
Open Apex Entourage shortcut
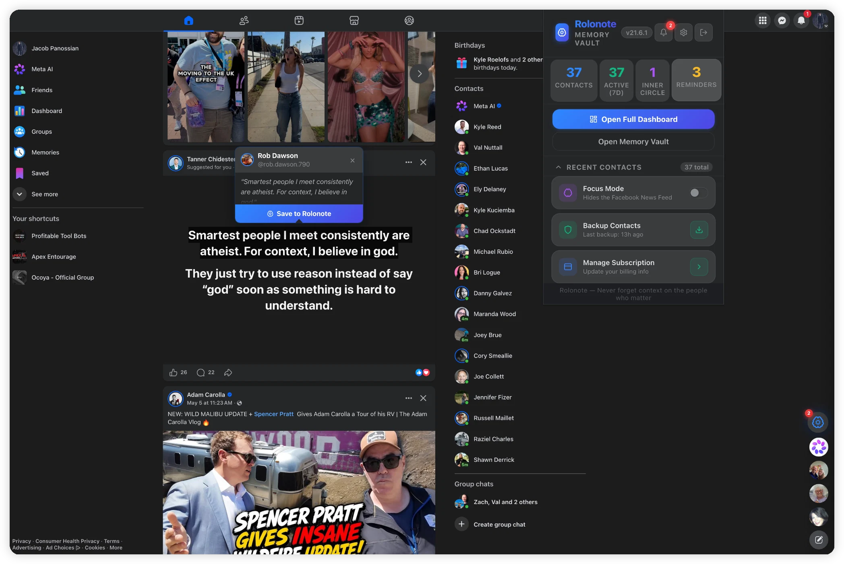point(54,257)
